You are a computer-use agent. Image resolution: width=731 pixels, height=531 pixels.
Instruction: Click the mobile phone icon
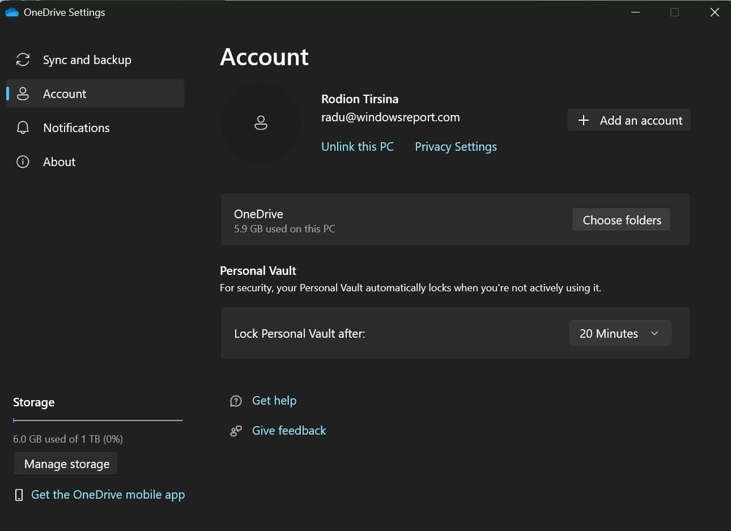pyautogui.click(x=19, y=495)
